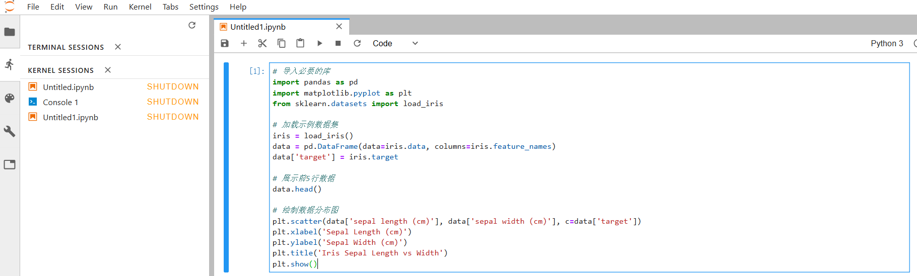Copy the selected cell
The width and height of the screenshot is (917, 276).
[282, 43]
